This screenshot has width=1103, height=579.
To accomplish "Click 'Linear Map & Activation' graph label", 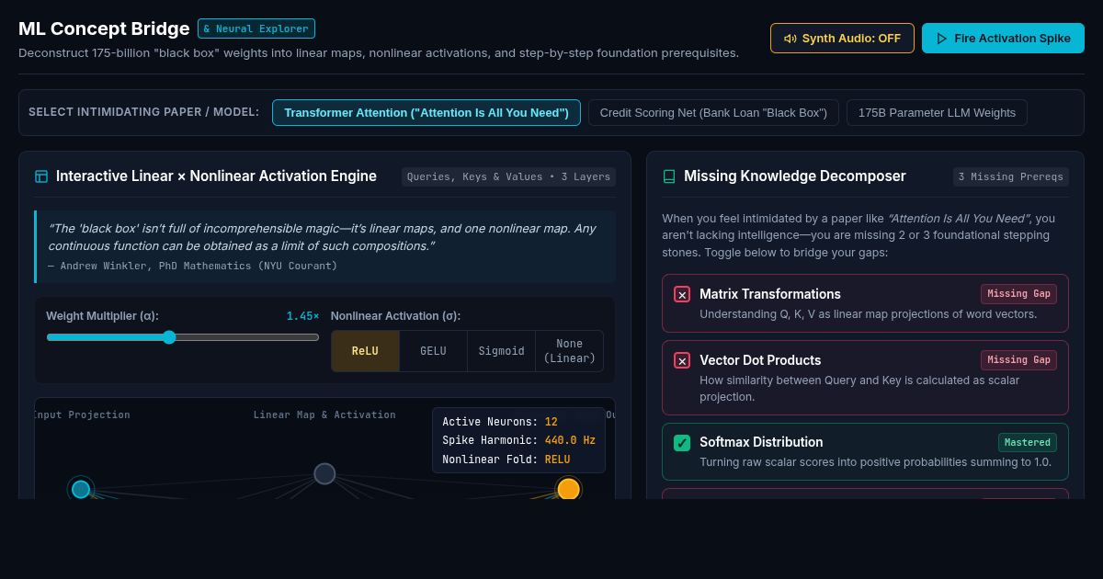I will [x=324, y=415].
